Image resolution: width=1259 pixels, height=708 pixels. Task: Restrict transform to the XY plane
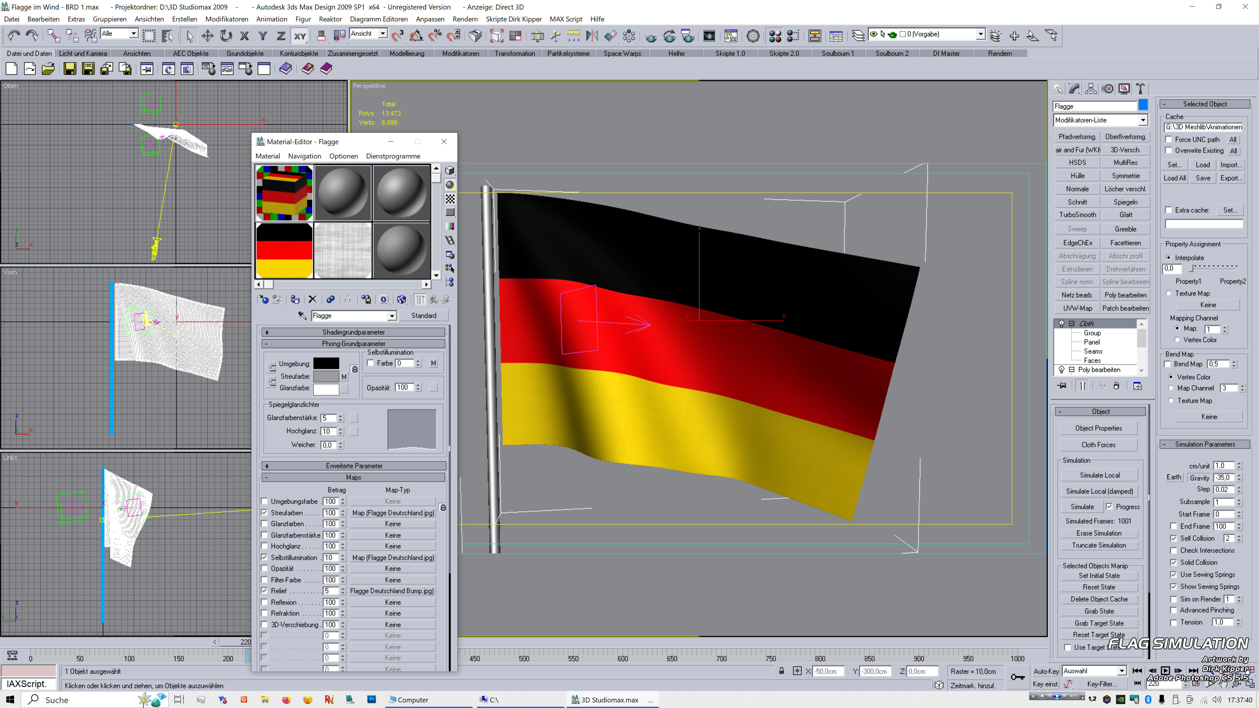300,36
